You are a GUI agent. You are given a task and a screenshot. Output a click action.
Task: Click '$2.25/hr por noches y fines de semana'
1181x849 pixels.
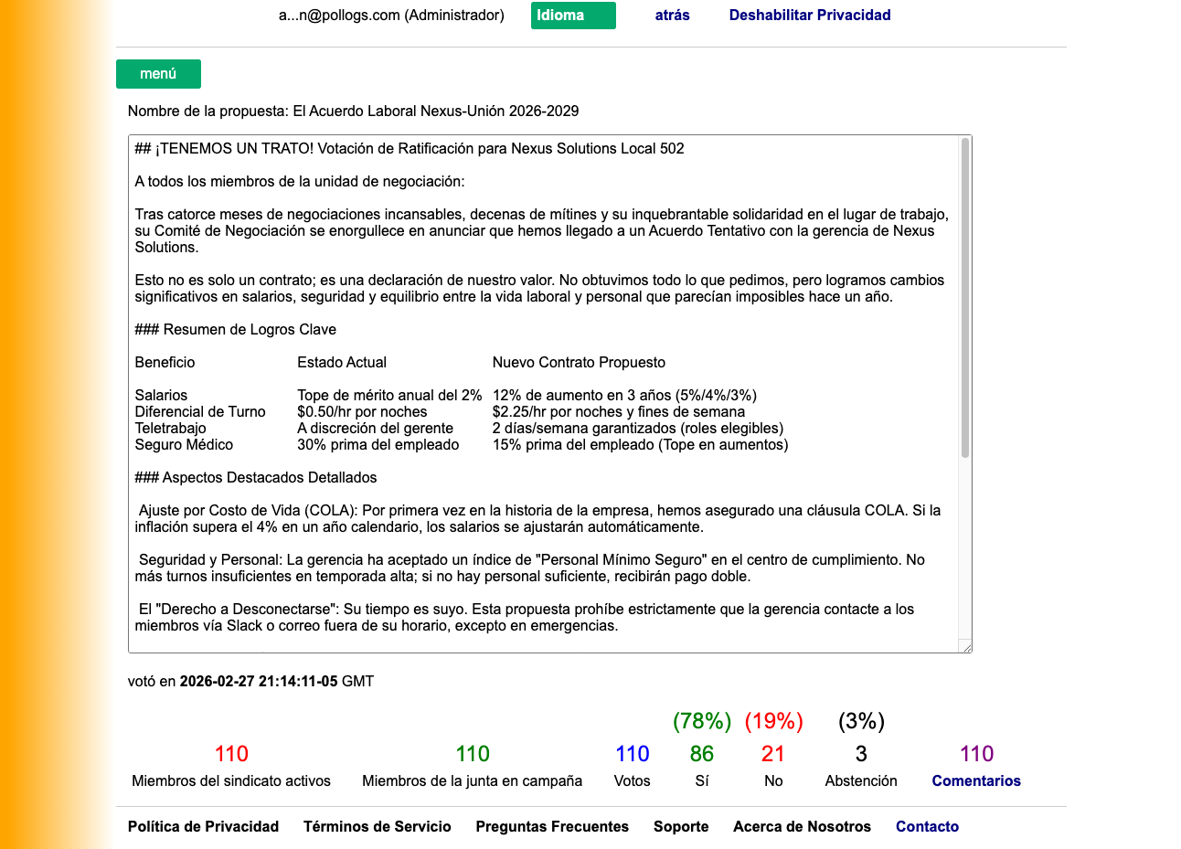pyautogui.click(x=619, y=412)
